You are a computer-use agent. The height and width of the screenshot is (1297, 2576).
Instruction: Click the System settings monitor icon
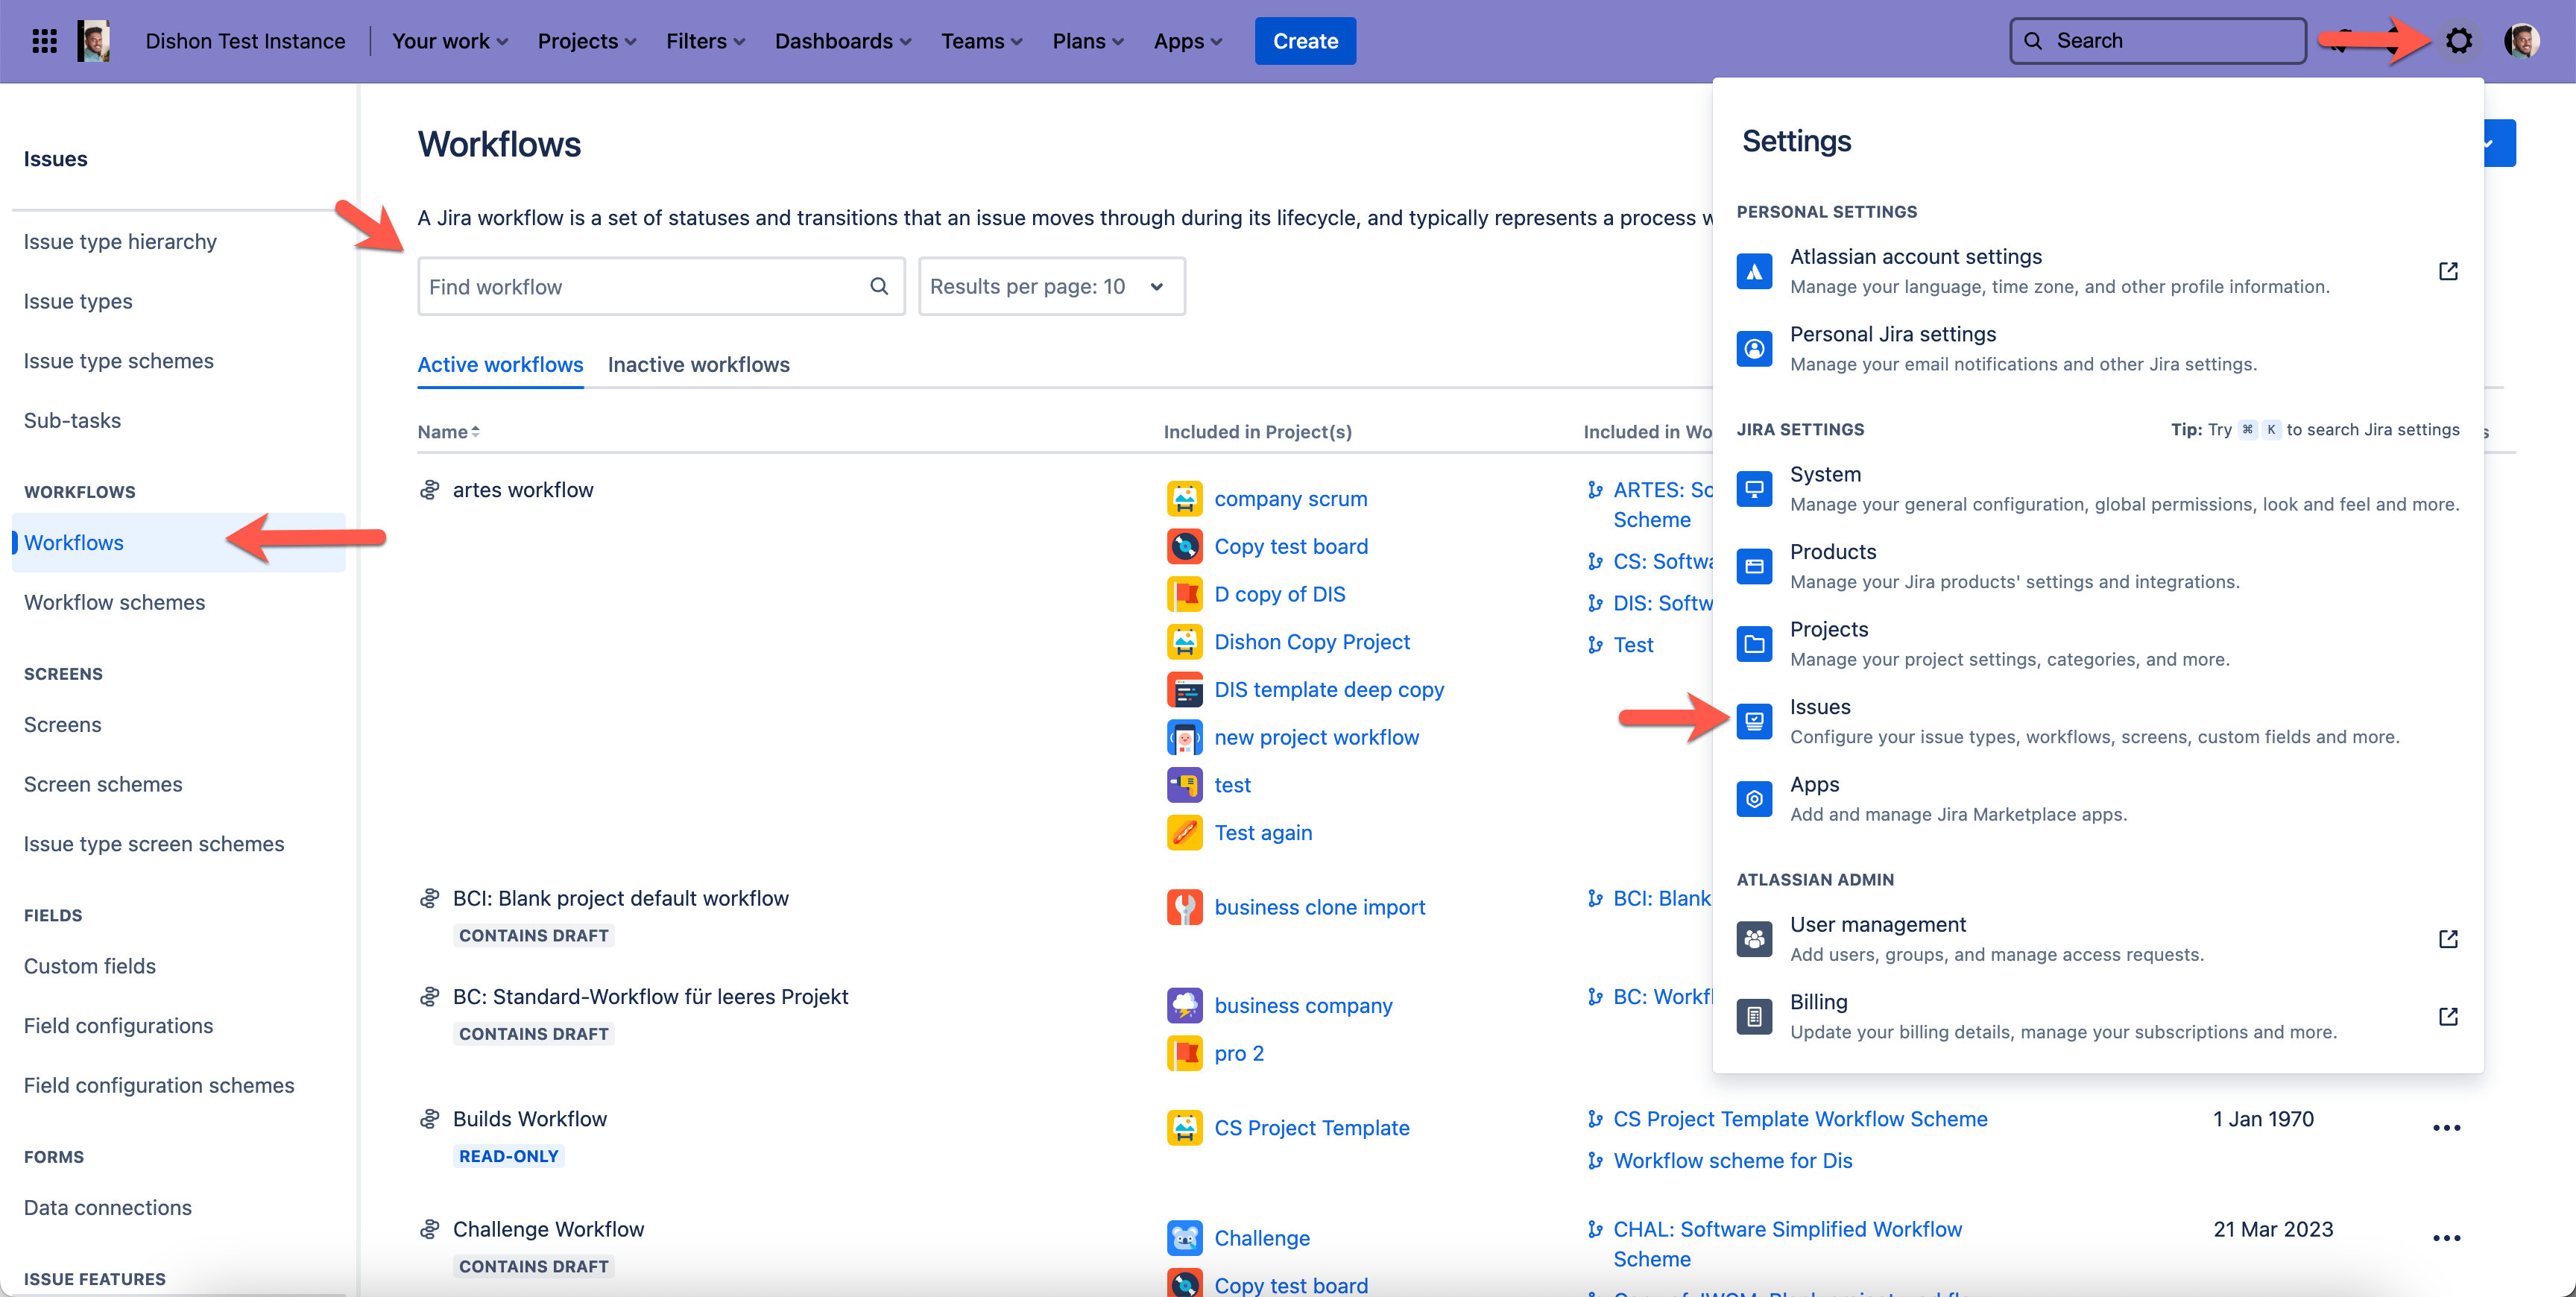(1754, 489)
